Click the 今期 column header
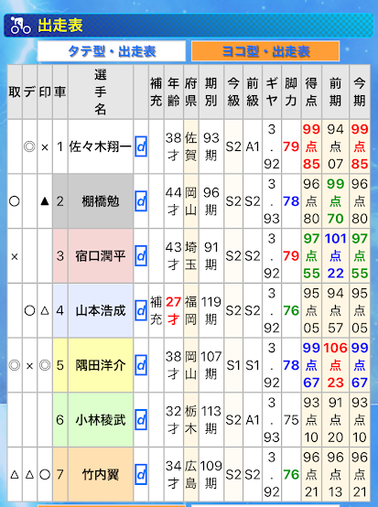378x507 pixels. pyautogui.click(x=360, y=92)
